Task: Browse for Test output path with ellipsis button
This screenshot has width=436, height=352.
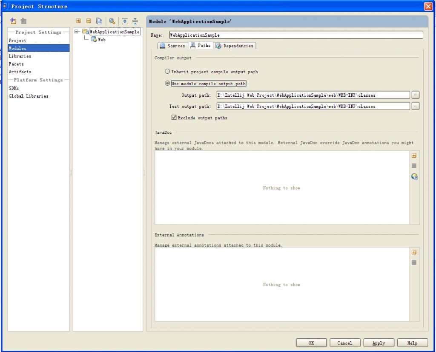Action: pos(415,106)
